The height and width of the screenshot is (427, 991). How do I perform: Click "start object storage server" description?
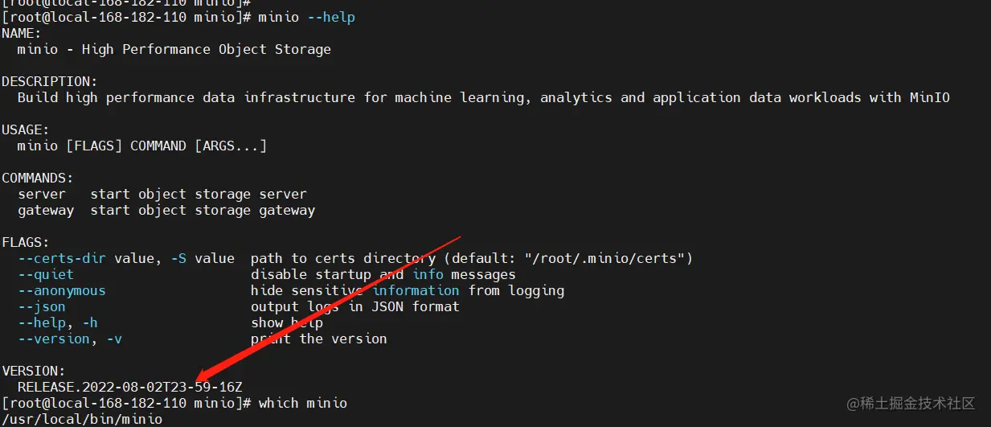pyautogui.click(x=199, y=194)
